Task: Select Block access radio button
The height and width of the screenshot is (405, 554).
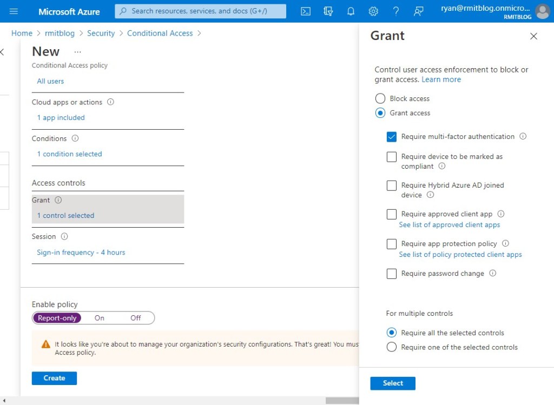Action: (380, 98)
